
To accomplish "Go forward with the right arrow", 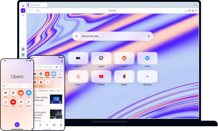I will click(x=34, y=11).
